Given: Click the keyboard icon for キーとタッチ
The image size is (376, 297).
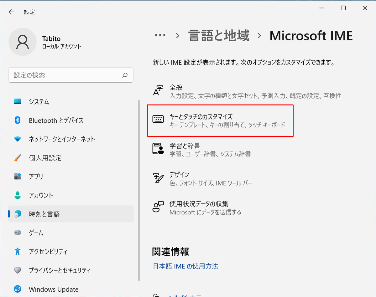Looking at the screenshot, I should click(158, 119).
